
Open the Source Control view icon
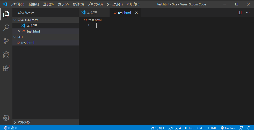6,41
